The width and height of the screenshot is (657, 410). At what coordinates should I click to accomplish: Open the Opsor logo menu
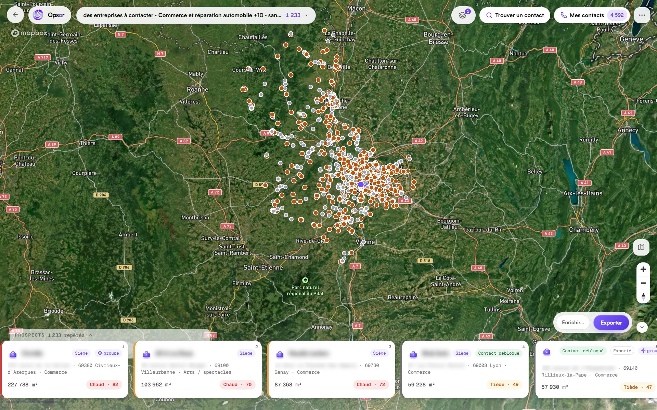point(50,15)
